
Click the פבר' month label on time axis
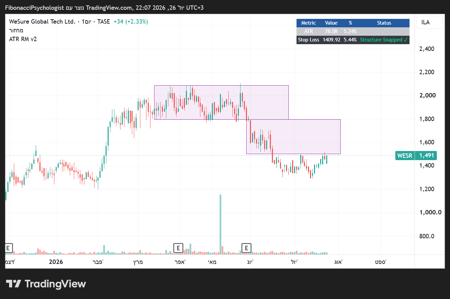point(97,262)
